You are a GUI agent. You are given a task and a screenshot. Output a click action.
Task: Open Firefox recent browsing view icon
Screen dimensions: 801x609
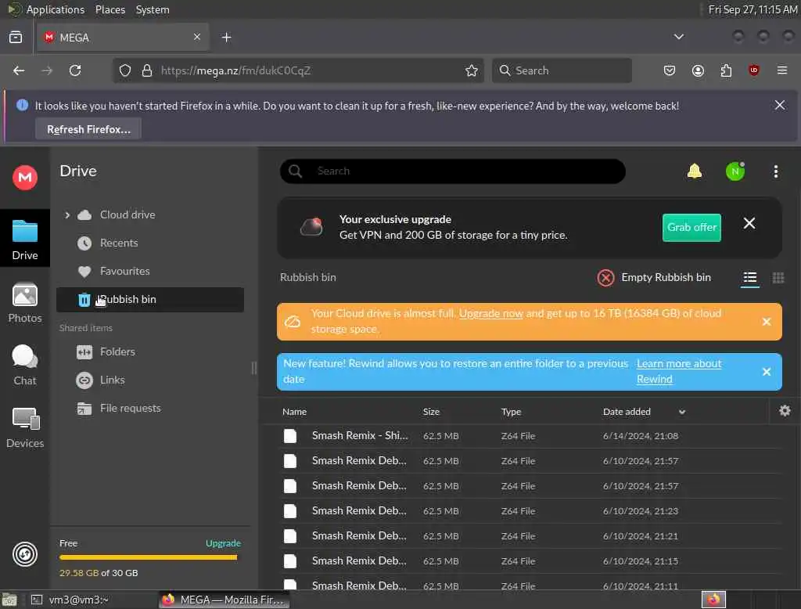(x=16, y=37)
